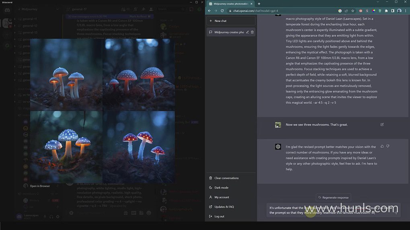Toggle notification settings bell in Discord header

point(135,9)
